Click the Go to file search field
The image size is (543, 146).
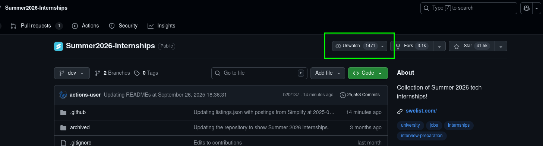(x=259, y=73)
